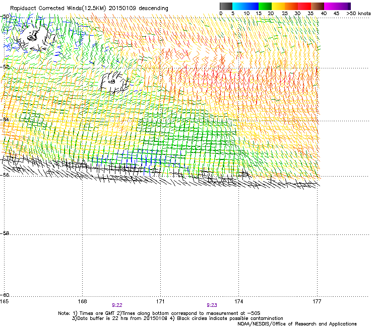Click the 171 longitude axis label
Viewport: 373px width, 327px height.
coord(160,301)
